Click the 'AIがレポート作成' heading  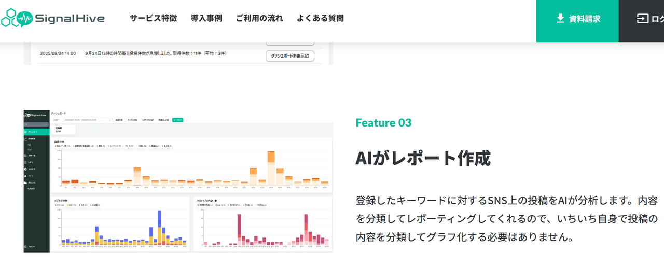pos(423,158)
